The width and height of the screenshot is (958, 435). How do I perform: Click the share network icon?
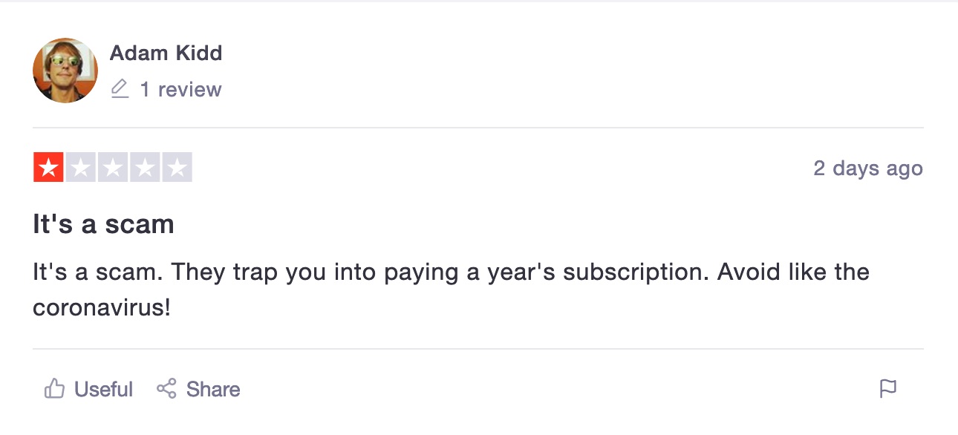click(166, 388)
